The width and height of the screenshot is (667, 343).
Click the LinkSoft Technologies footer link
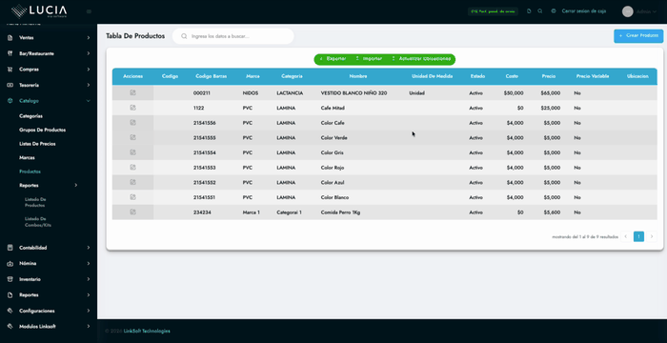[147, 331]
